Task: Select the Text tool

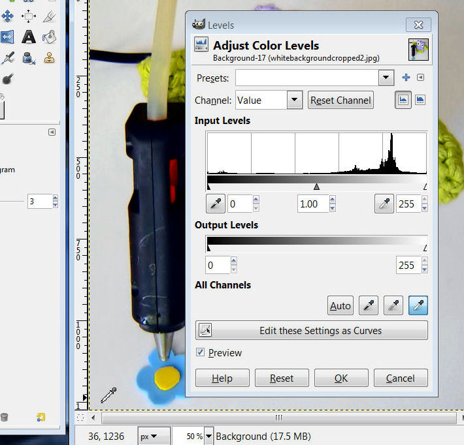Action: [28, 37]
